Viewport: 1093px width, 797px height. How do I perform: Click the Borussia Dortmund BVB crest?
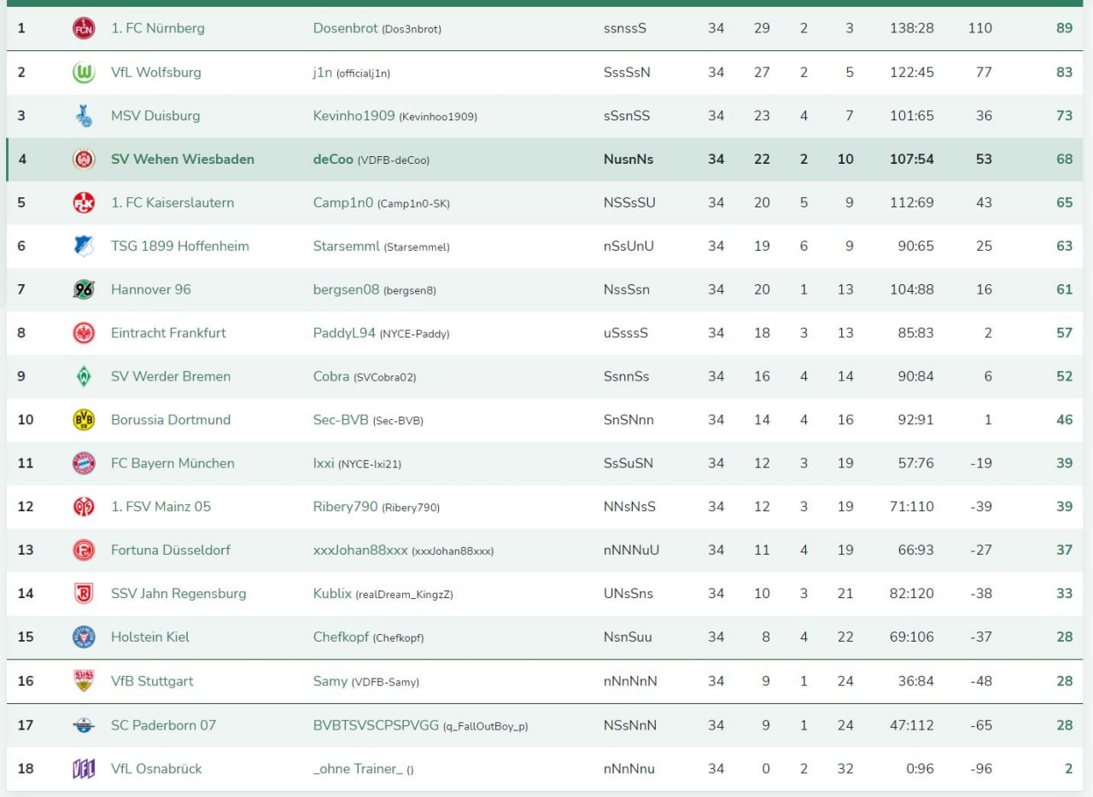(x=84, y=420)
